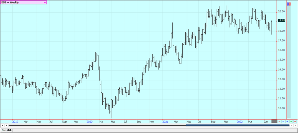Viewport: 298px width, 133px height.
Task: Click the blue B buy button
Action: click(x=288, y=4)
